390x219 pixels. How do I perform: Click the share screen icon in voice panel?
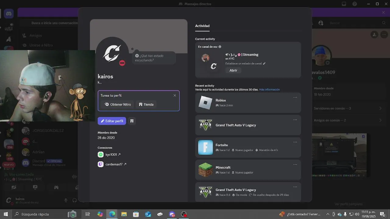click(35, 187)
